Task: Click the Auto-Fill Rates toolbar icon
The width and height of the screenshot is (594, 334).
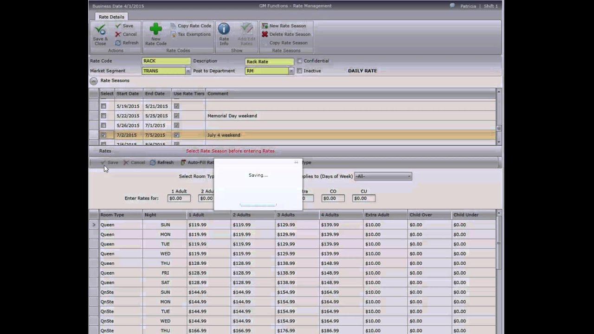Action: pos(183,162)
